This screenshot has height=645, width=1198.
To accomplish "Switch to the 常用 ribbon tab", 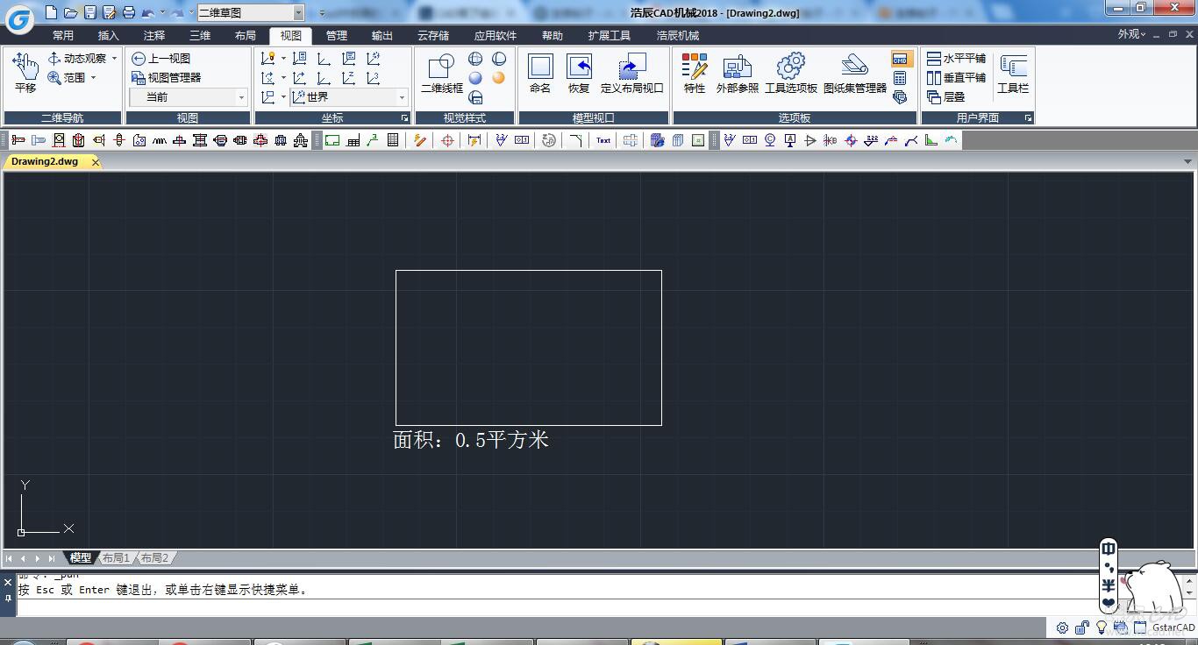I will 63,35.
